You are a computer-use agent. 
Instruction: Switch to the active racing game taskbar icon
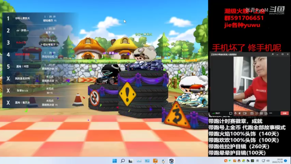pos(171,161)
